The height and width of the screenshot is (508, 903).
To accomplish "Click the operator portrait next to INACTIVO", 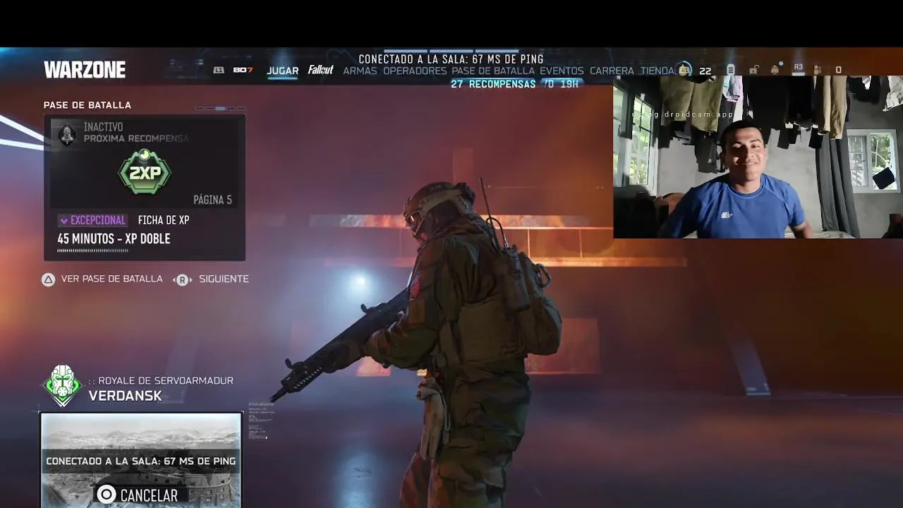I will (x=67, y=134).
